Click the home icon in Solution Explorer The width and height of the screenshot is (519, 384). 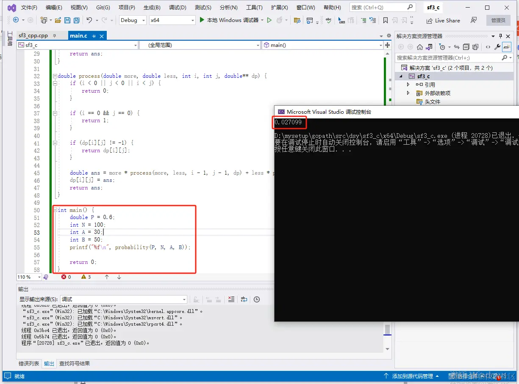[420, 47]
